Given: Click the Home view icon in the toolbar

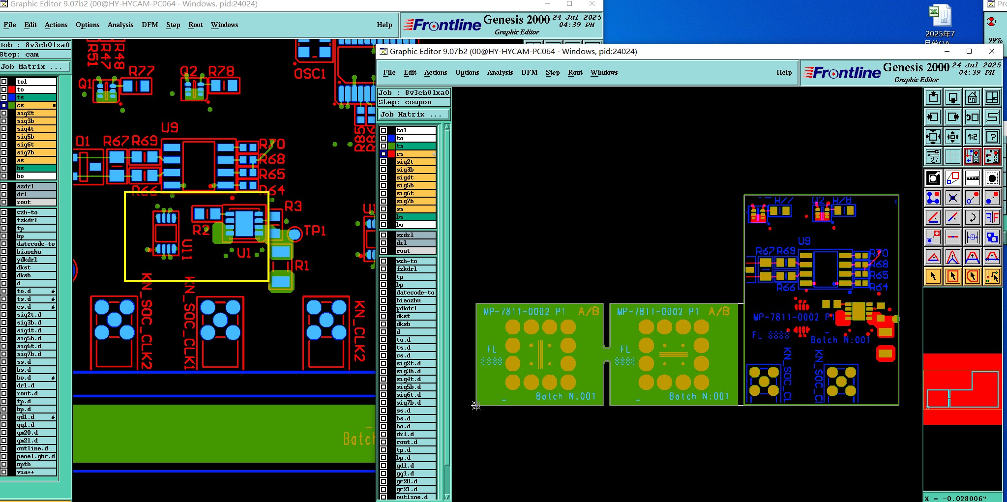Looking at the screenshot, I should point(972,97).
